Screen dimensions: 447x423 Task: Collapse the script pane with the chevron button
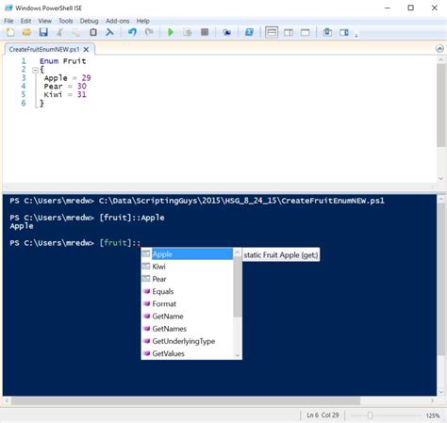(x=439, y=49)
